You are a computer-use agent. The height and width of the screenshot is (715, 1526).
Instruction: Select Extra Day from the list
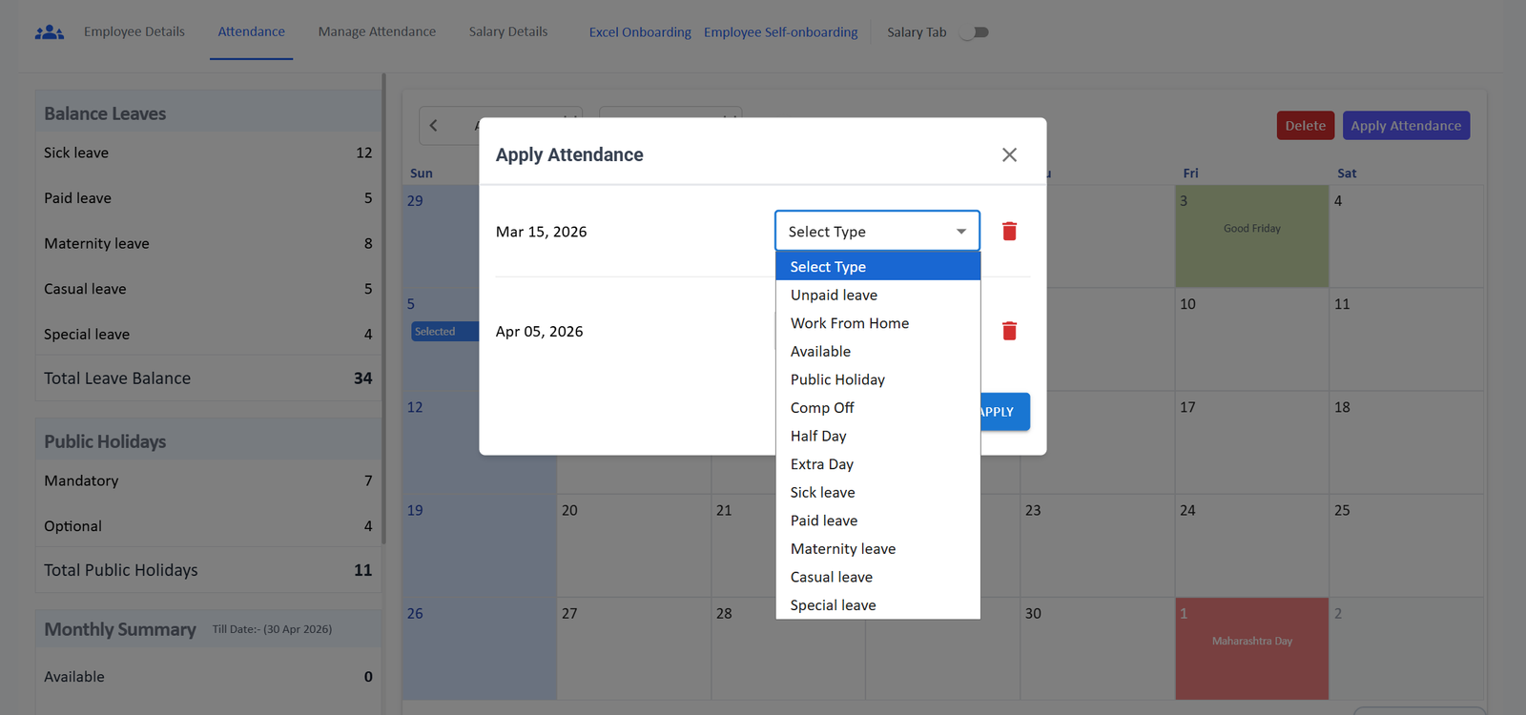point(878,464)
